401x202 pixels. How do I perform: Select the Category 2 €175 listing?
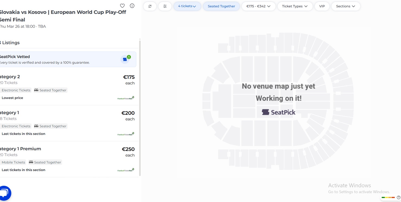coord(68,87)
